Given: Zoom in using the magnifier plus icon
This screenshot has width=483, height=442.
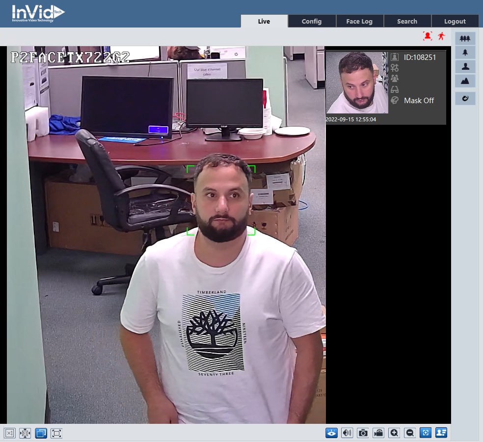Looking at the screenshot, I should click(394, 433).
